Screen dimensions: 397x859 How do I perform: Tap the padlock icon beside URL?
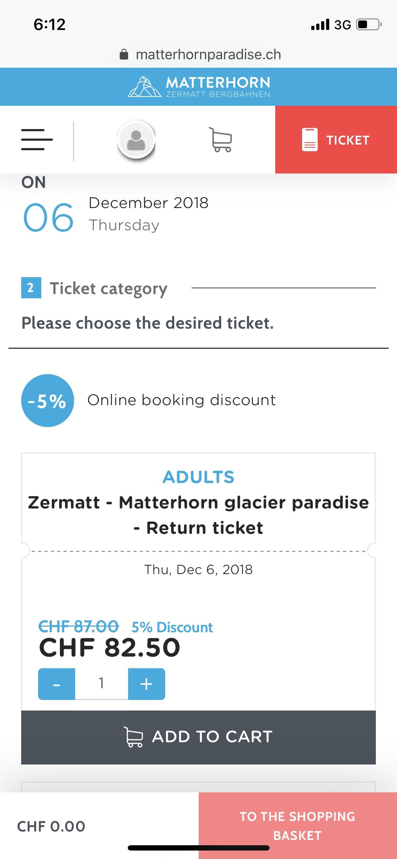click(x=124, y=55)
